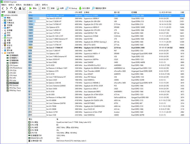Click the Up one level arrow
The height and width of the screenshot is (144, 190).
pos(11,8)
